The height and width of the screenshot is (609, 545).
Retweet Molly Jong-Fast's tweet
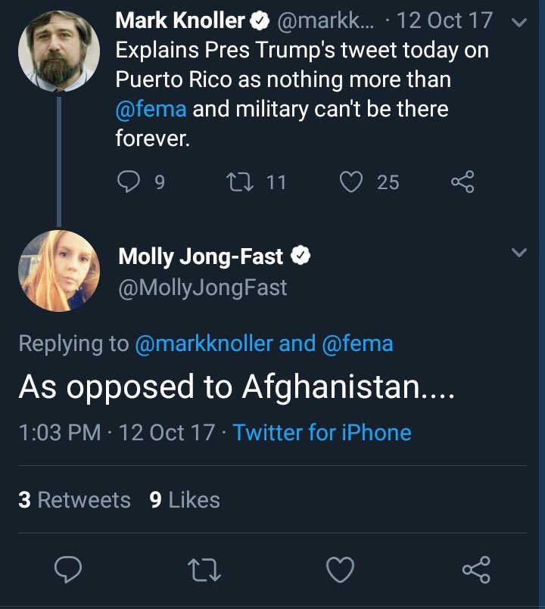(x=205, y=567)
